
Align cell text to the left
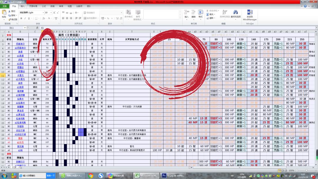tap(63, 18)
